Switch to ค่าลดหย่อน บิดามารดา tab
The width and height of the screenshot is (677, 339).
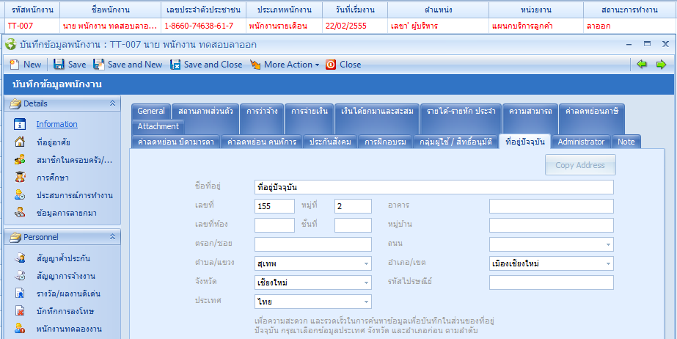click(x=176, y=142)
